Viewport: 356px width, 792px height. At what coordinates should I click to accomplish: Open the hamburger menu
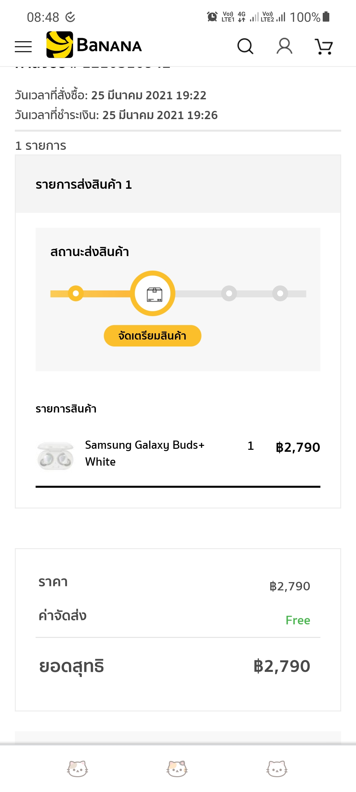[x=23, y=47]
